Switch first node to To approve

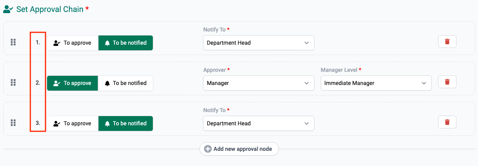coord(73,43)
